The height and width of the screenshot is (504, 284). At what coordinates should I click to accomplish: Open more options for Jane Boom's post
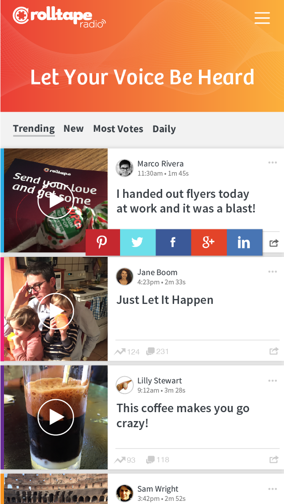coord(272,272)
